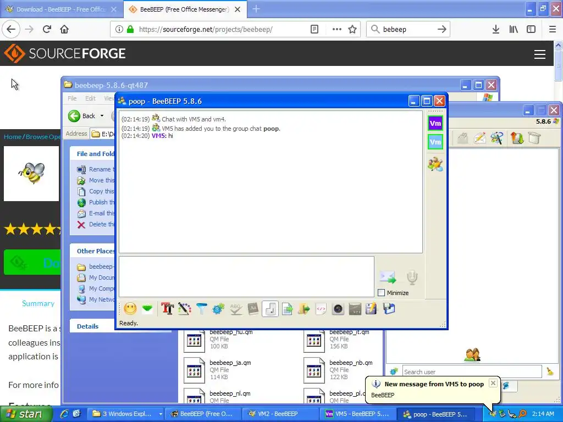Click the Firefox downloads arrow icon
Viewport: 563px width, 422px height.
pyautogui.click(x=496, y=30)
